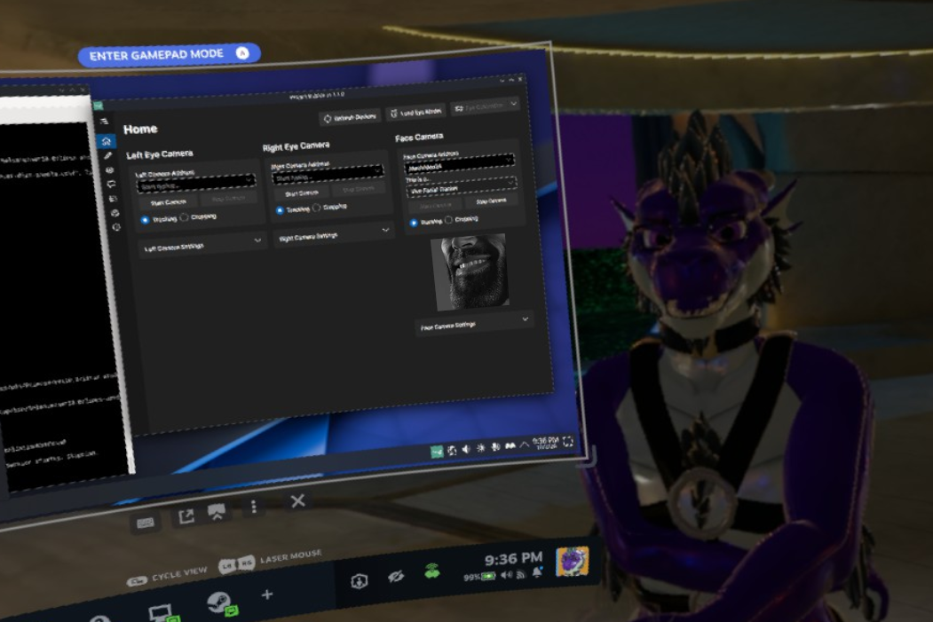Open the hamburger menu in the app sidebar

pyautogui.click(x=104, y=122)
